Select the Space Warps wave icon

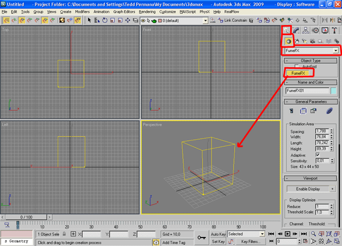(329, 41)
